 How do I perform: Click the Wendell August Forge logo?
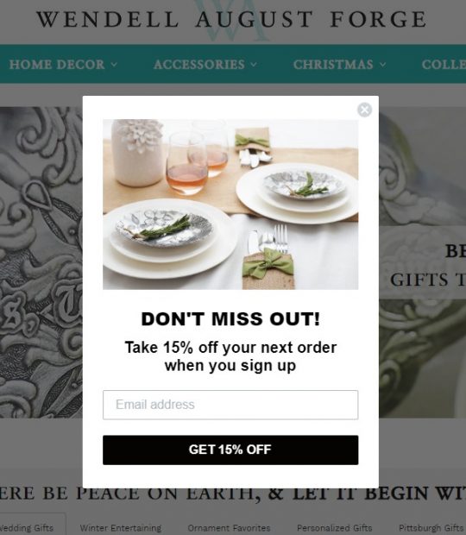point(231,20)
